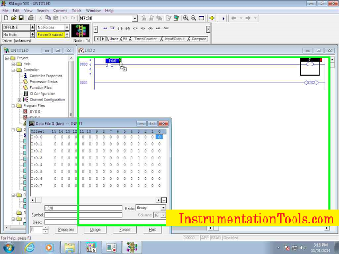Open a project with folder icon
The height and width of the screenshot is (254, 339).
pyautogui.click(x=14, y=18)
